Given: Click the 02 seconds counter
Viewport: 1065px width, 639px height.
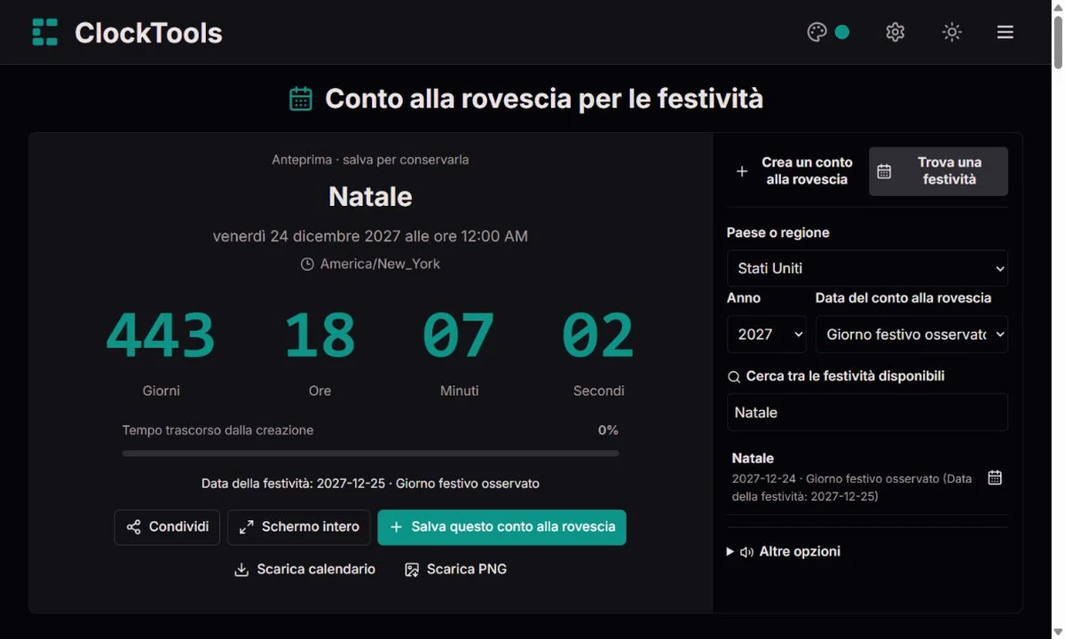Looking at the screenshot, I should coord(598,336).
